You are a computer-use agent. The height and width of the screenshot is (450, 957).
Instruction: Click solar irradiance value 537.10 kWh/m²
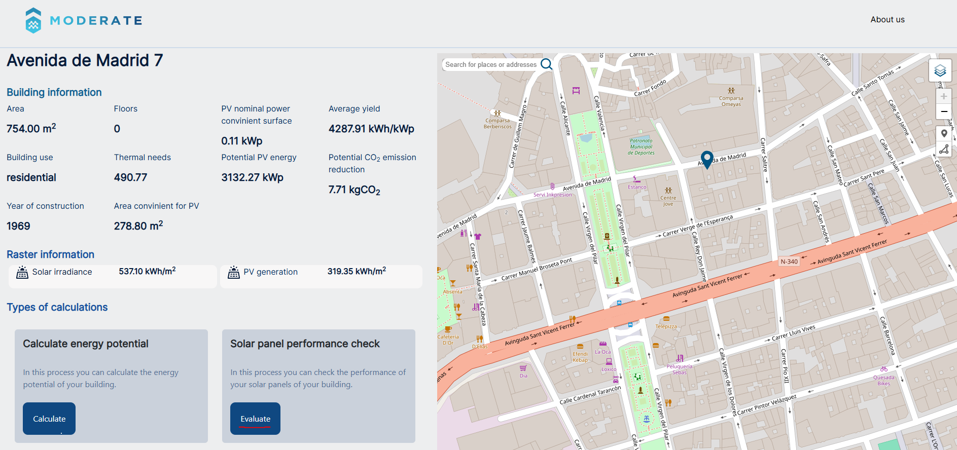147,271
